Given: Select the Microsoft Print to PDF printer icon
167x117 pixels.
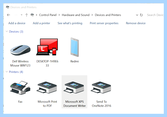Looking at the screenshot, I should [47, 87].
